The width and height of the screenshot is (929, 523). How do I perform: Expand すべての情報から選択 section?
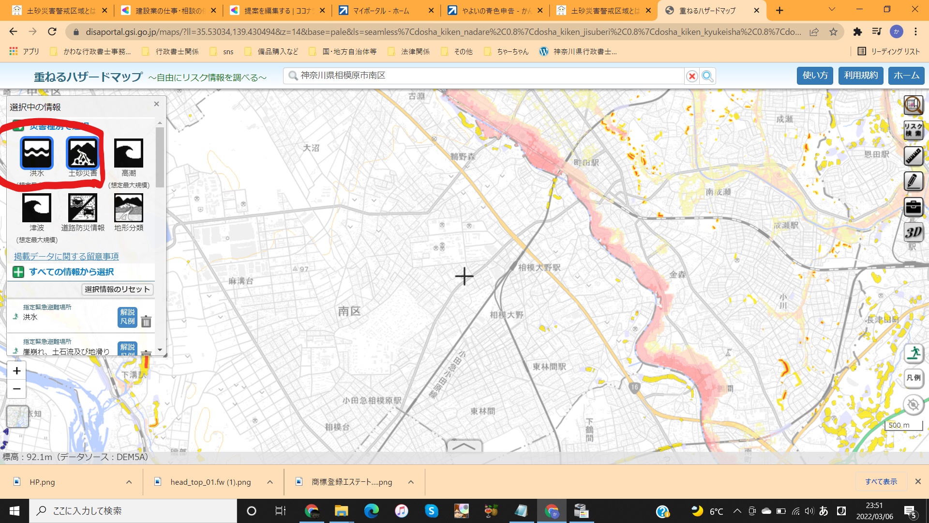pos(71,272)
